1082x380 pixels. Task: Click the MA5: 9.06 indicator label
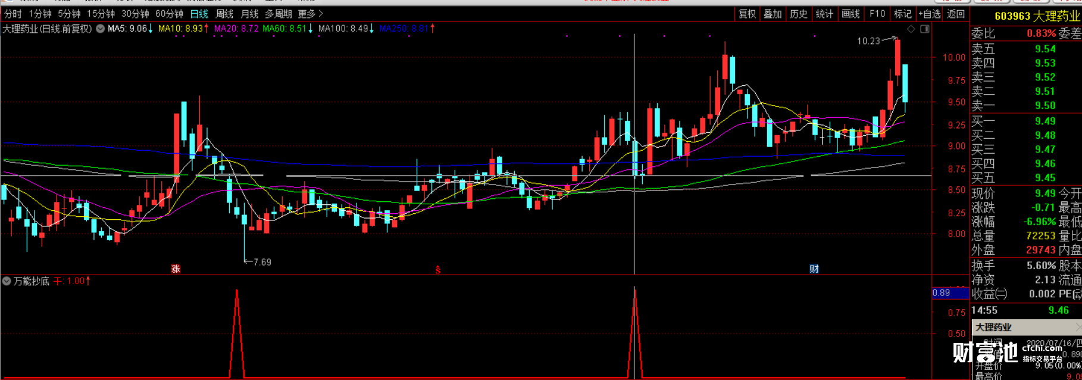point(130,29)
